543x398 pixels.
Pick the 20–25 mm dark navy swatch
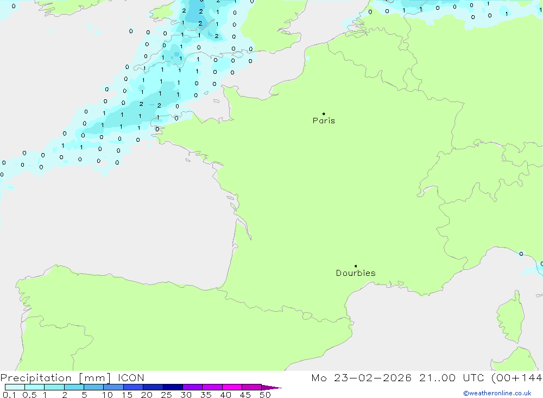click(x=153, y=387)
